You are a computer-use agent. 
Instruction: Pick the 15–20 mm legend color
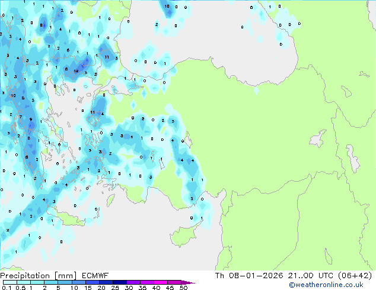click(x=93, y=282)
